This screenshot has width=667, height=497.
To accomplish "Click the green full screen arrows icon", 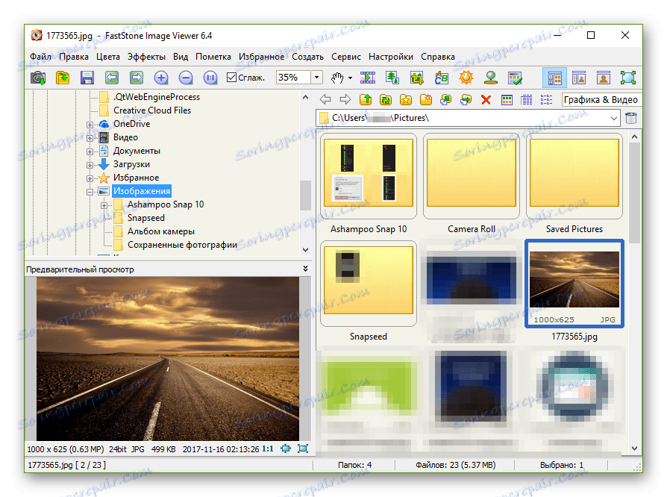I will click(627, 78).
